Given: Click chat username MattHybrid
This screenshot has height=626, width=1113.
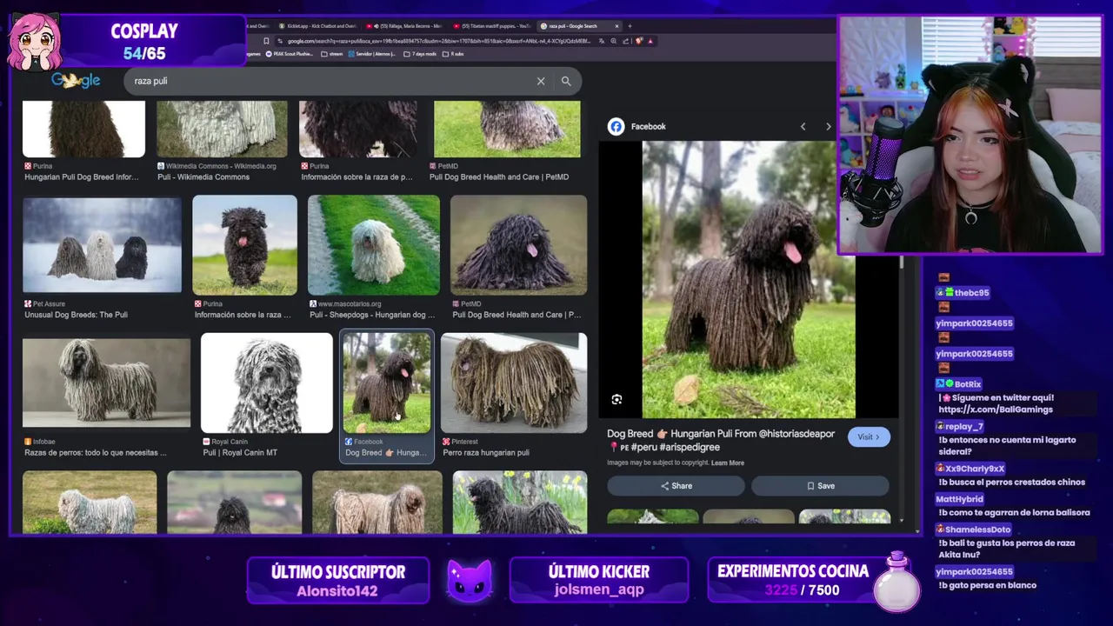Looking at the screenshot, I should coord(959,499).
